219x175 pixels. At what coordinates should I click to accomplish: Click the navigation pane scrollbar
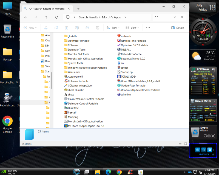52,80
